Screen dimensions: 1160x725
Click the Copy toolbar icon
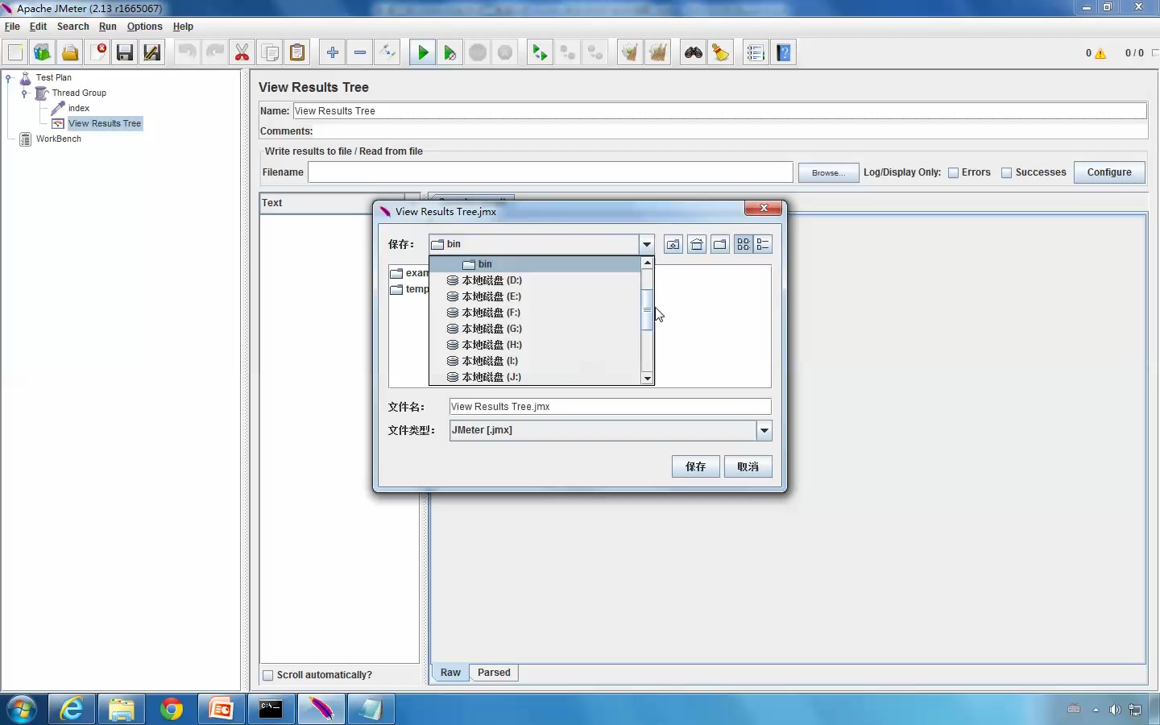(x=270, y=53)
